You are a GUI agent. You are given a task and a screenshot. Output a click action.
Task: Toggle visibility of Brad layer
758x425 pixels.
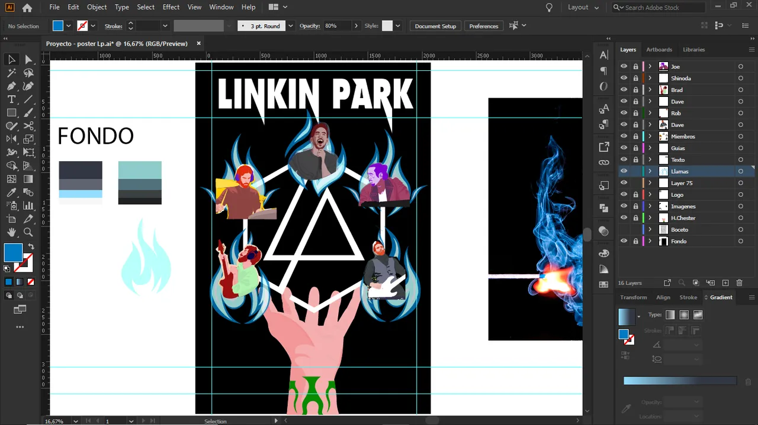624,90
